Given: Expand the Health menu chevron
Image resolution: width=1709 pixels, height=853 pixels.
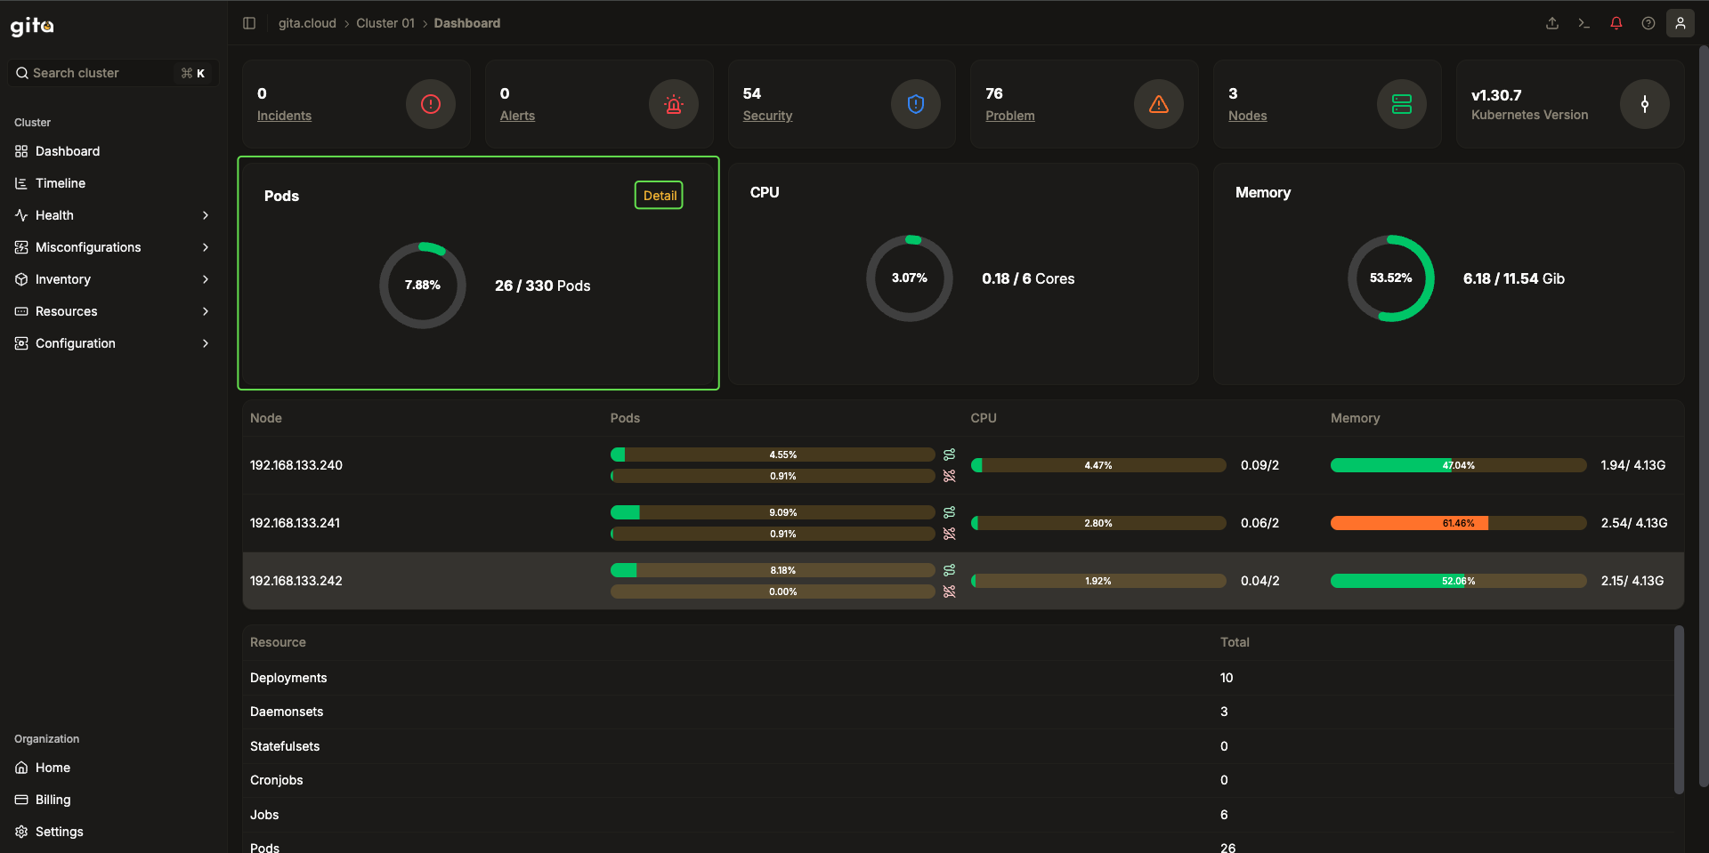Looking at the screenshot, I should coord(206,215).
